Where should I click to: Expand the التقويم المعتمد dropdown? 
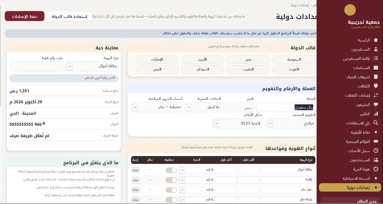click(x=290, y=123)
